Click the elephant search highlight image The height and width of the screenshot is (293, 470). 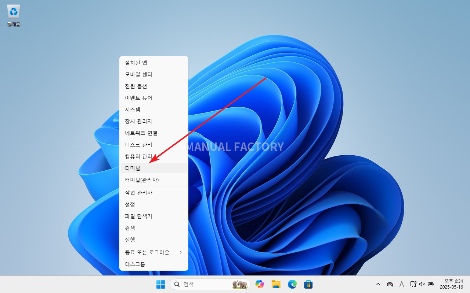[240, 284]
